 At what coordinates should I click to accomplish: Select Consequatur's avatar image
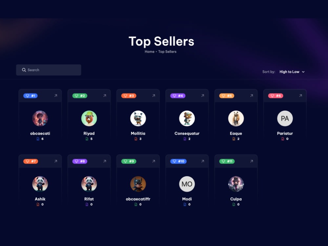pyautogui.click(x=187, y=118)
